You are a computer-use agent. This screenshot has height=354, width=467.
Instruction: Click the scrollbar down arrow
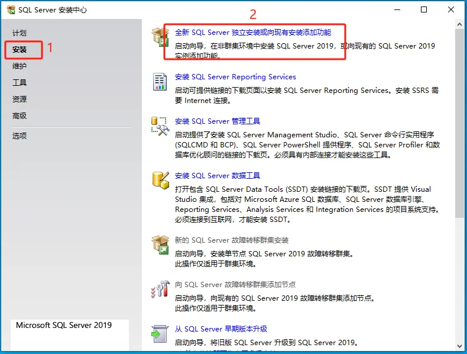(459, 346)
